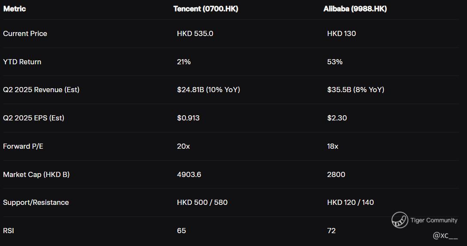Click the Tiger Community logo icon

click(399, 220)
